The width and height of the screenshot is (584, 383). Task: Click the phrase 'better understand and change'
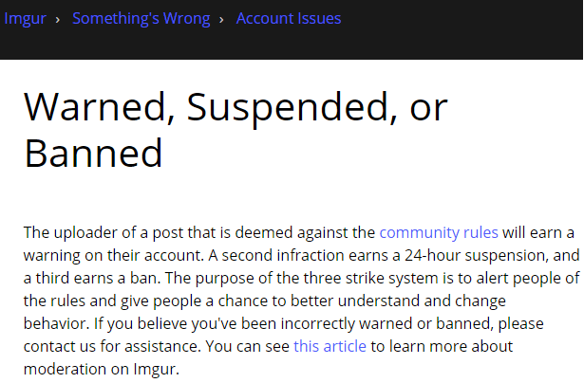(398, 301)
